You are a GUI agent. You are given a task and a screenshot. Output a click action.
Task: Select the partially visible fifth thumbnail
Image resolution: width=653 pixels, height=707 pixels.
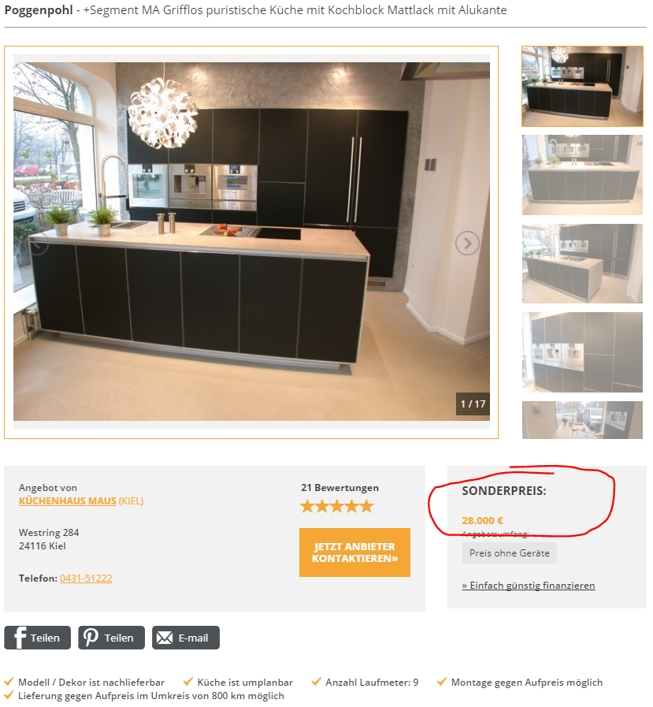pos(582,420)
